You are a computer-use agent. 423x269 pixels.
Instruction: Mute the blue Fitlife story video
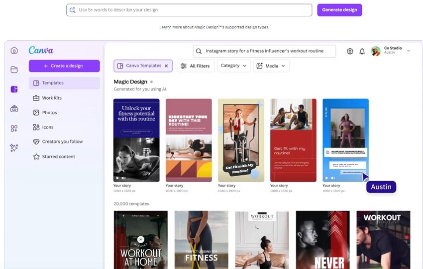point(333,178)
